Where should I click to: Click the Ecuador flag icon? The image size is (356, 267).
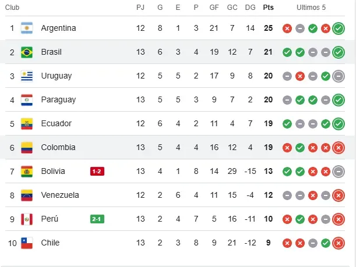click(x=27, y=123)
